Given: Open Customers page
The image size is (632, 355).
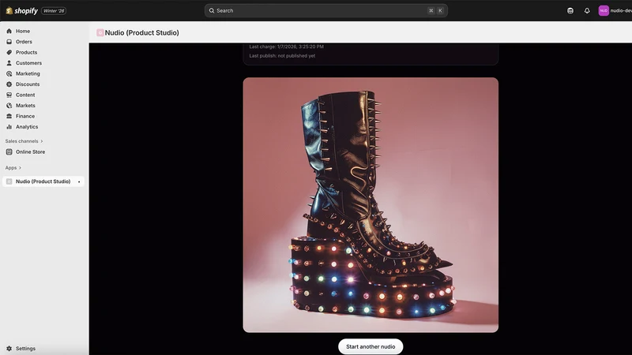Looking at the screenshot, I should 28,63.
